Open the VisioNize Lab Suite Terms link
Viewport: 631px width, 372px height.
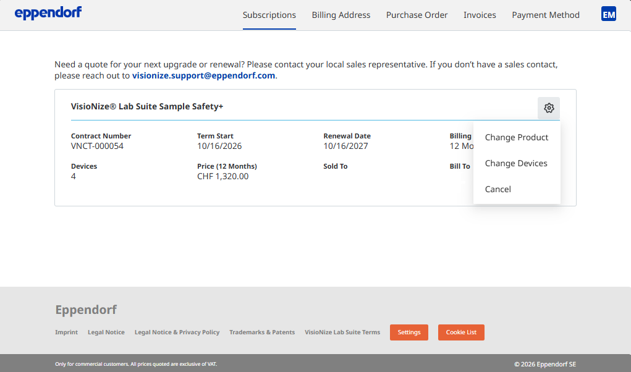[342, 332]
